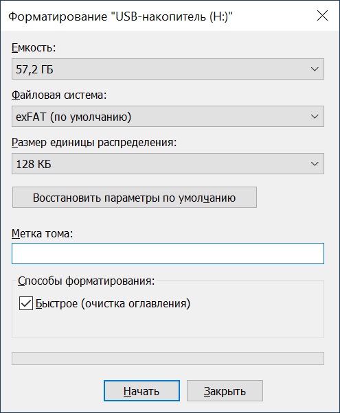Screen dimensions: 340x413
Task: Dismiss the dialog via the Закрыть button
Action: pyautogui.click(x=225, y=391)
